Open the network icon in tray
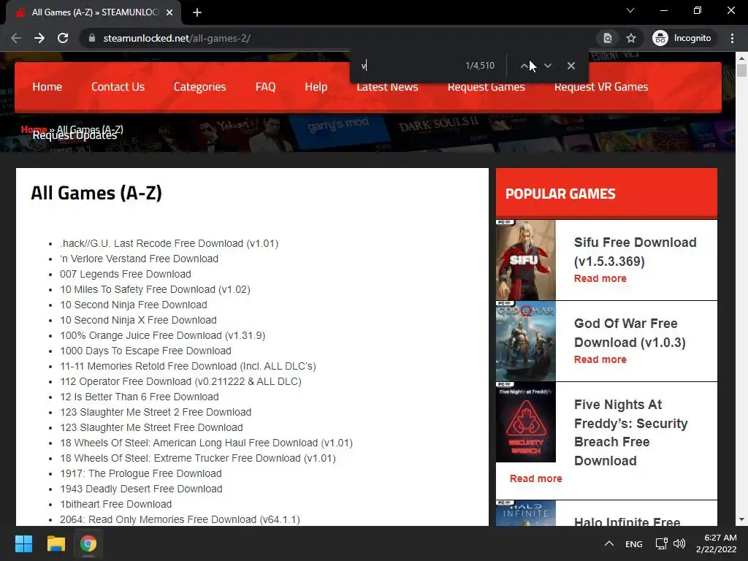 (x=661, y=543)
